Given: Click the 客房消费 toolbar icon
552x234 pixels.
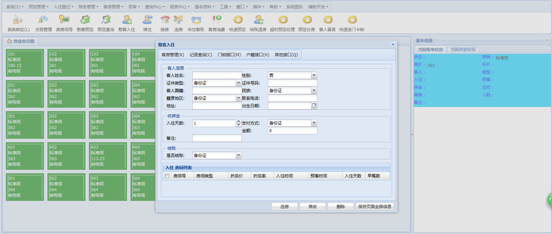Looking at the screenshot, I should click(x=217, y=20).
